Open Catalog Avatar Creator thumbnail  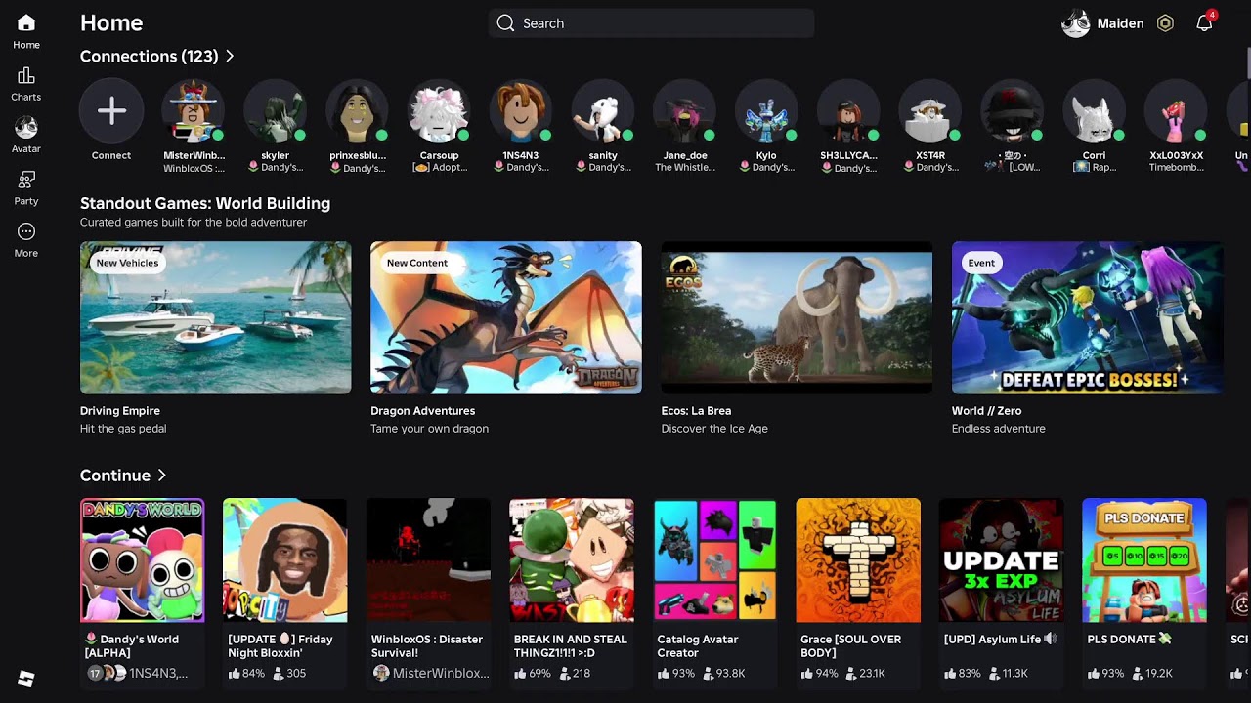click(x=714, y=560)
